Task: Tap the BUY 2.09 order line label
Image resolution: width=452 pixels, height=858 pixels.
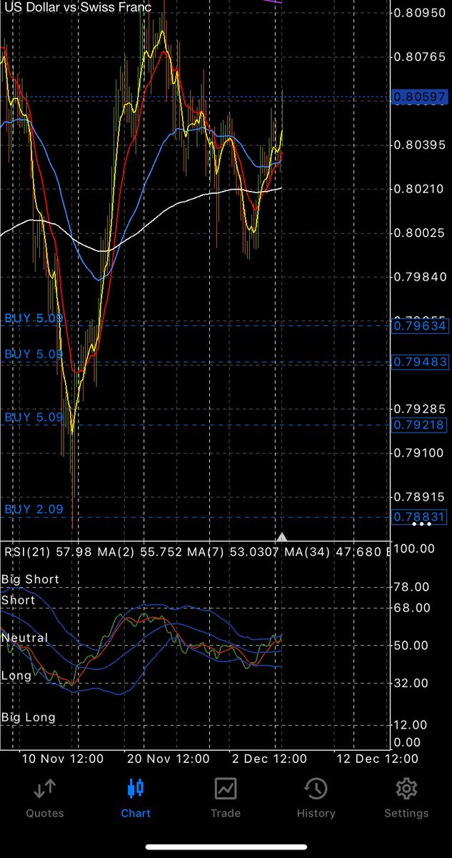Action: [x=34, y=510]
